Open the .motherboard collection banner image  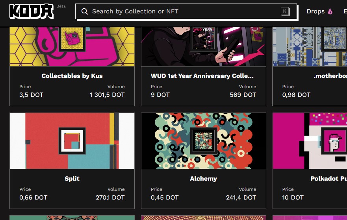tap(310, 47)
